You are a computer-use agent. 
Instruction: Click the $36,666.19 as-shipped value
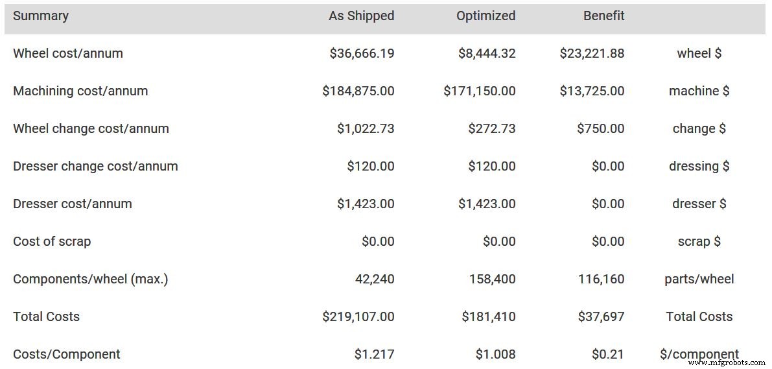coord(362,54)
